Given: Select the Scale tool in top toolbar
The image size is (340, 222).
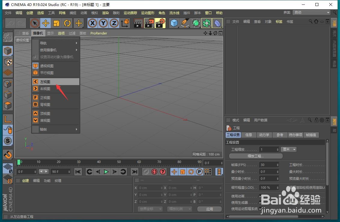Looking at the screenshot, I should 56,23.
